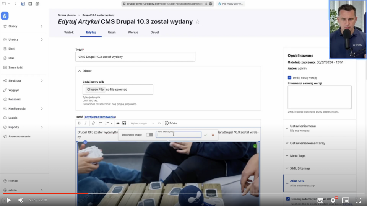Switch to the Widok tab
This screenshot has height=206, width=367.
pos(69,32)
